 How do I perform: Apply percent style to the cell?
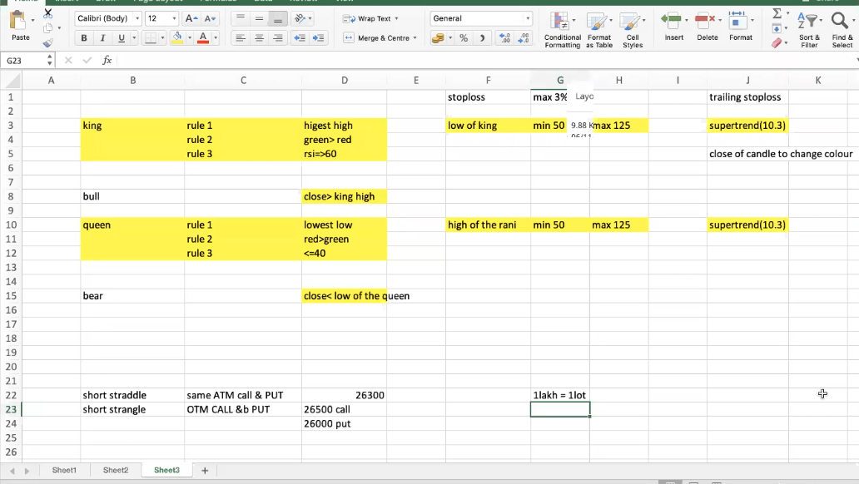[x=464, y=38]
